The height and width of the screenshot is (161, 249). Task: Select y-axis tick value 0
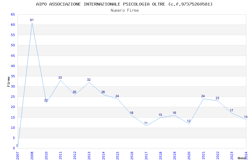[14, 148]
